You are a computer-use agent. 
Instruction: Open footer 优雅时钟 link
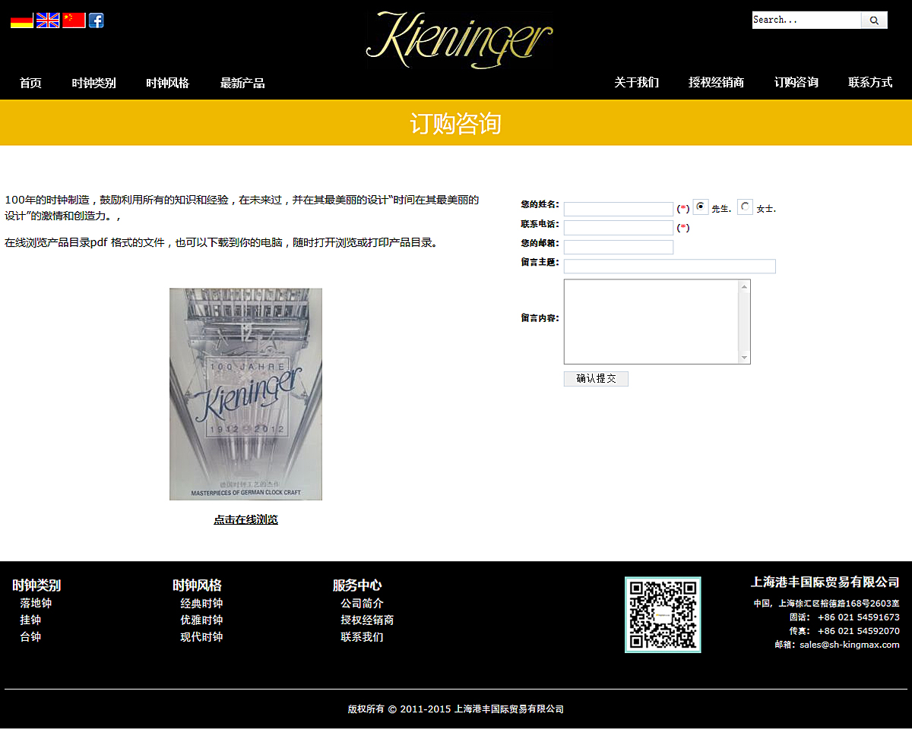point(201,620)
